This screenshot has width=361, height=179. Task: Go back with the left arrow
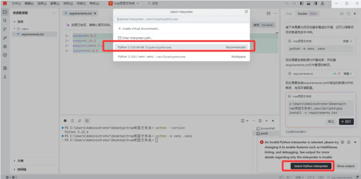coord(287,3)
